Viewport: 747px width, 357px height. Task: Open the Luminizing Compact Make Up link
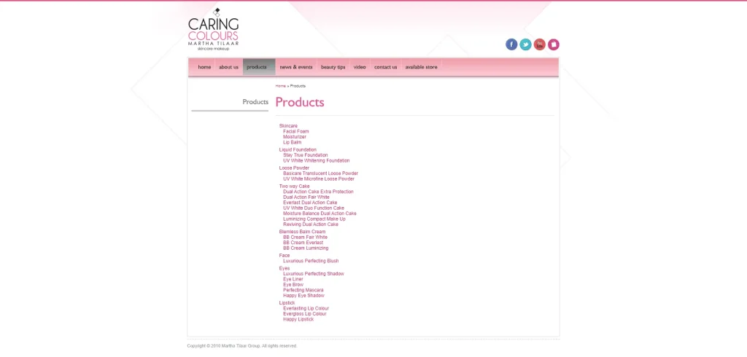(x=314, y=219)
